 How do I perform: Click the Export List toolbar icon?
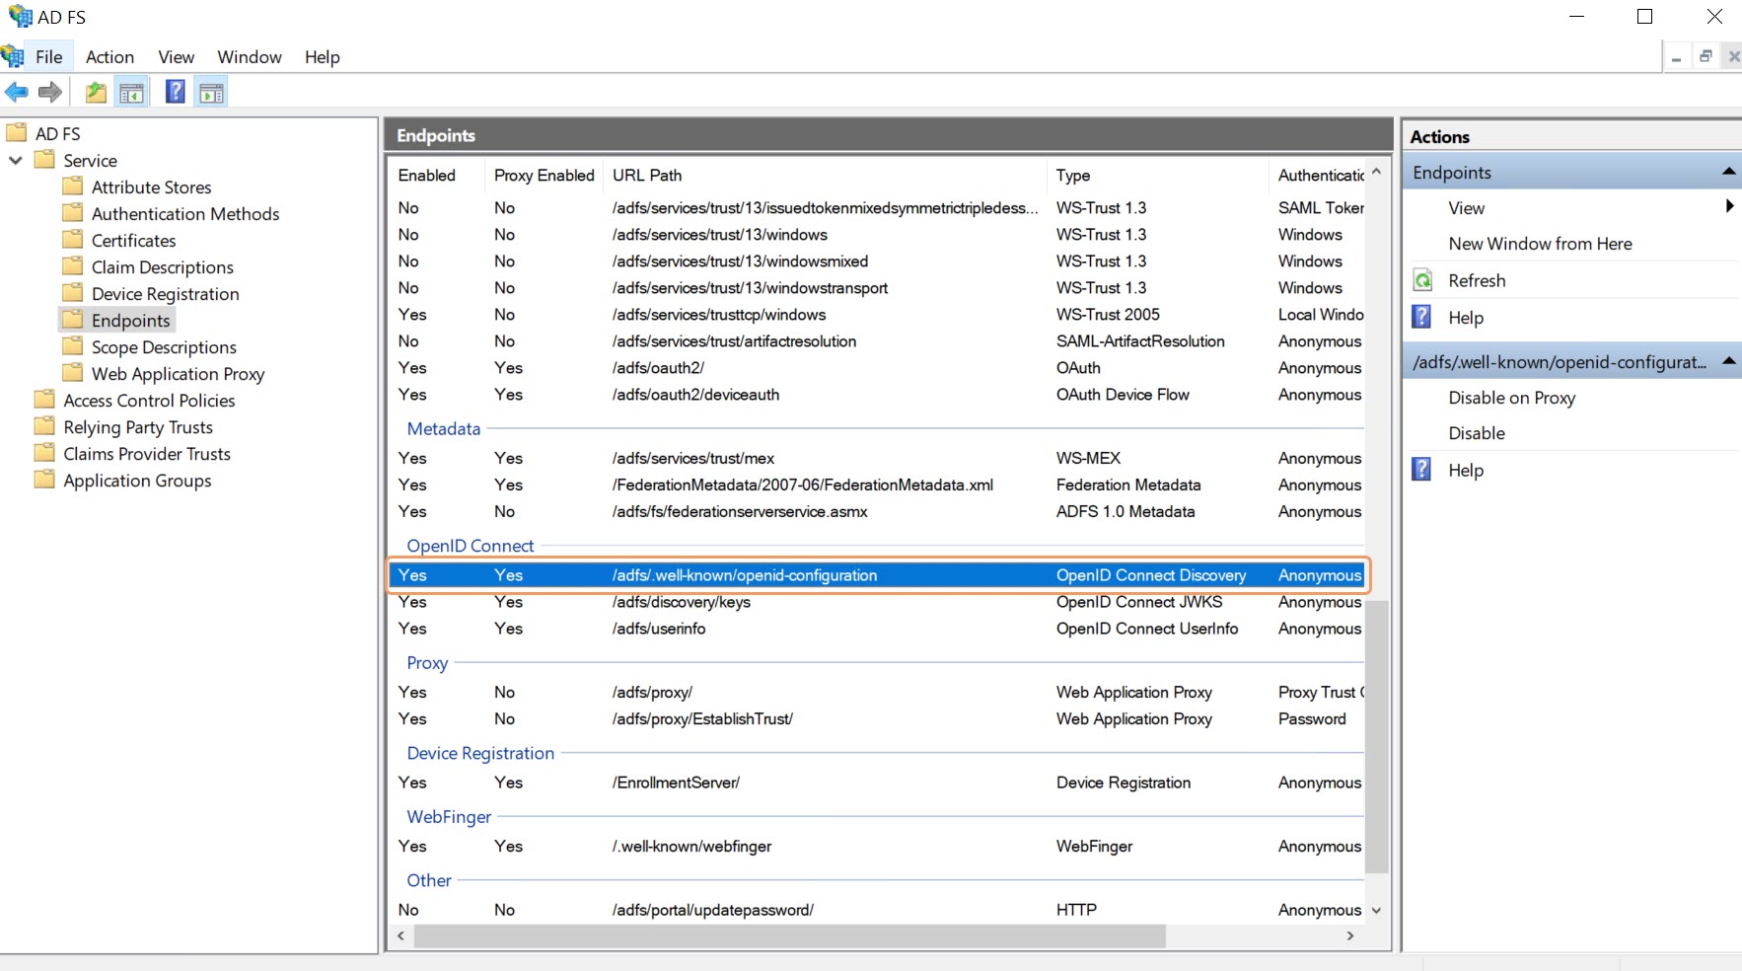[95, 92]
